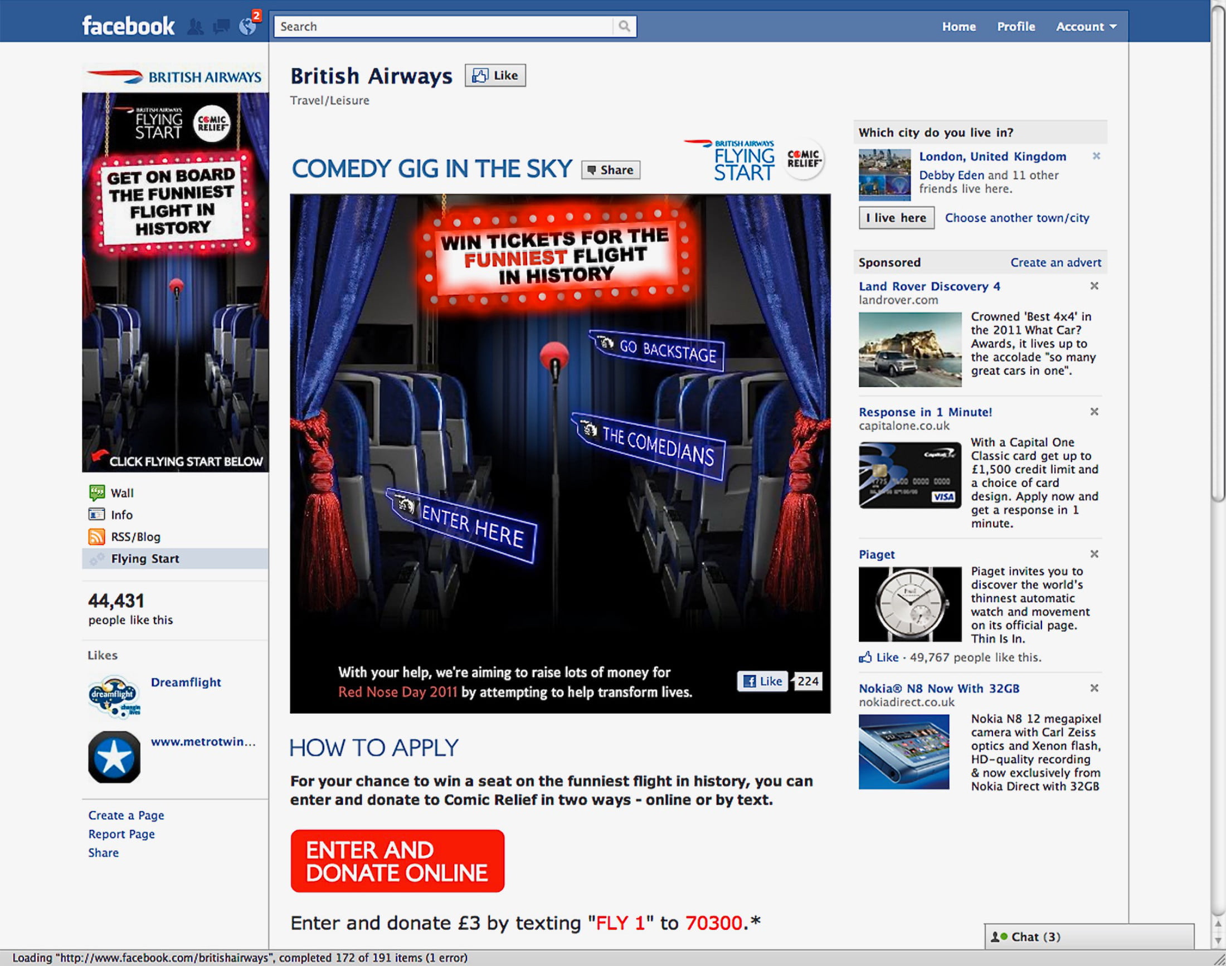
Task: Toggle Like on British Airways page
Action: pyautogui.click(x=495, y=76)
